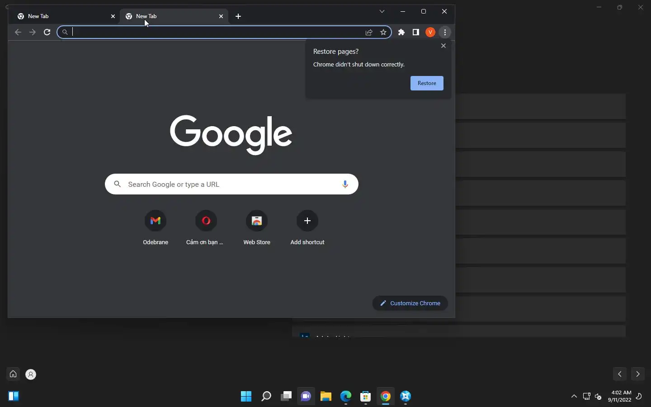Open Task View on the taskbar
This screenshot has width=651, height=407.
click(286, 397)
